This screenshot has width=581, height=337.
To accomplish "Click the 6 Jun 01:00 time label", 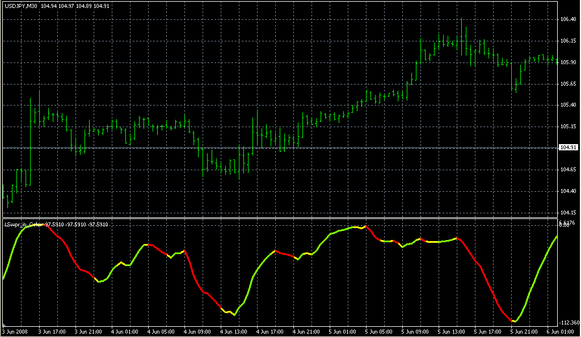I will 561,332.
